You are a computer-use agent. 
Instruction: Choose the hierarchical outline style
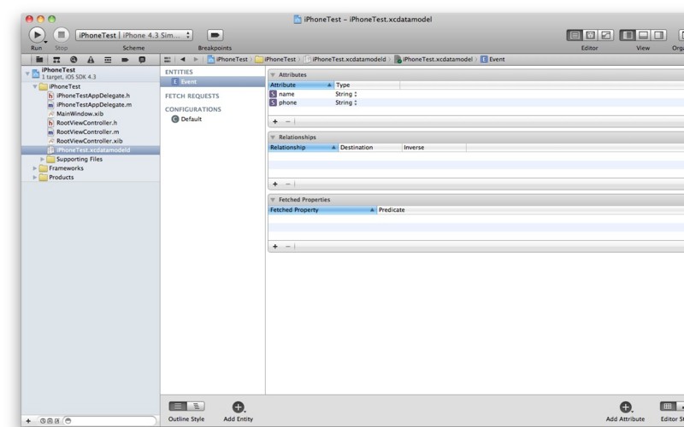[196, 407]
